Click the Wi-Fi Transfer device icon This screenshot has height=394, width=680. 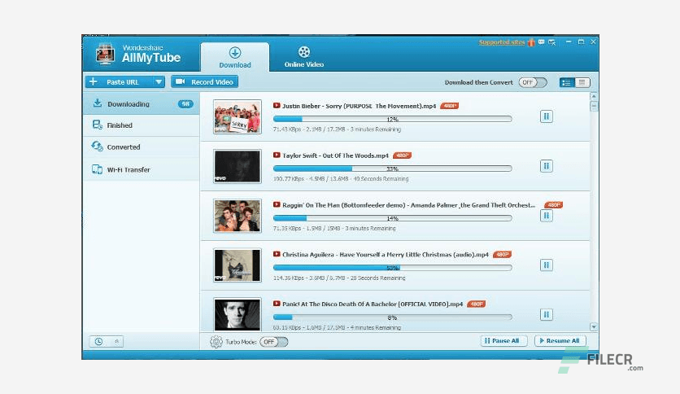(97, 169)
